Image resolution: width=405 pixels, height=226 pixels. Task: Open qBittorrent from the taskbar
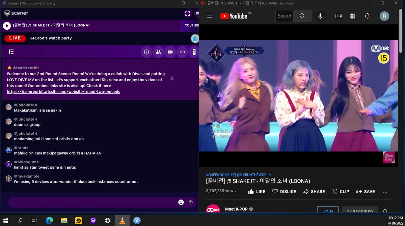(137, 221)
